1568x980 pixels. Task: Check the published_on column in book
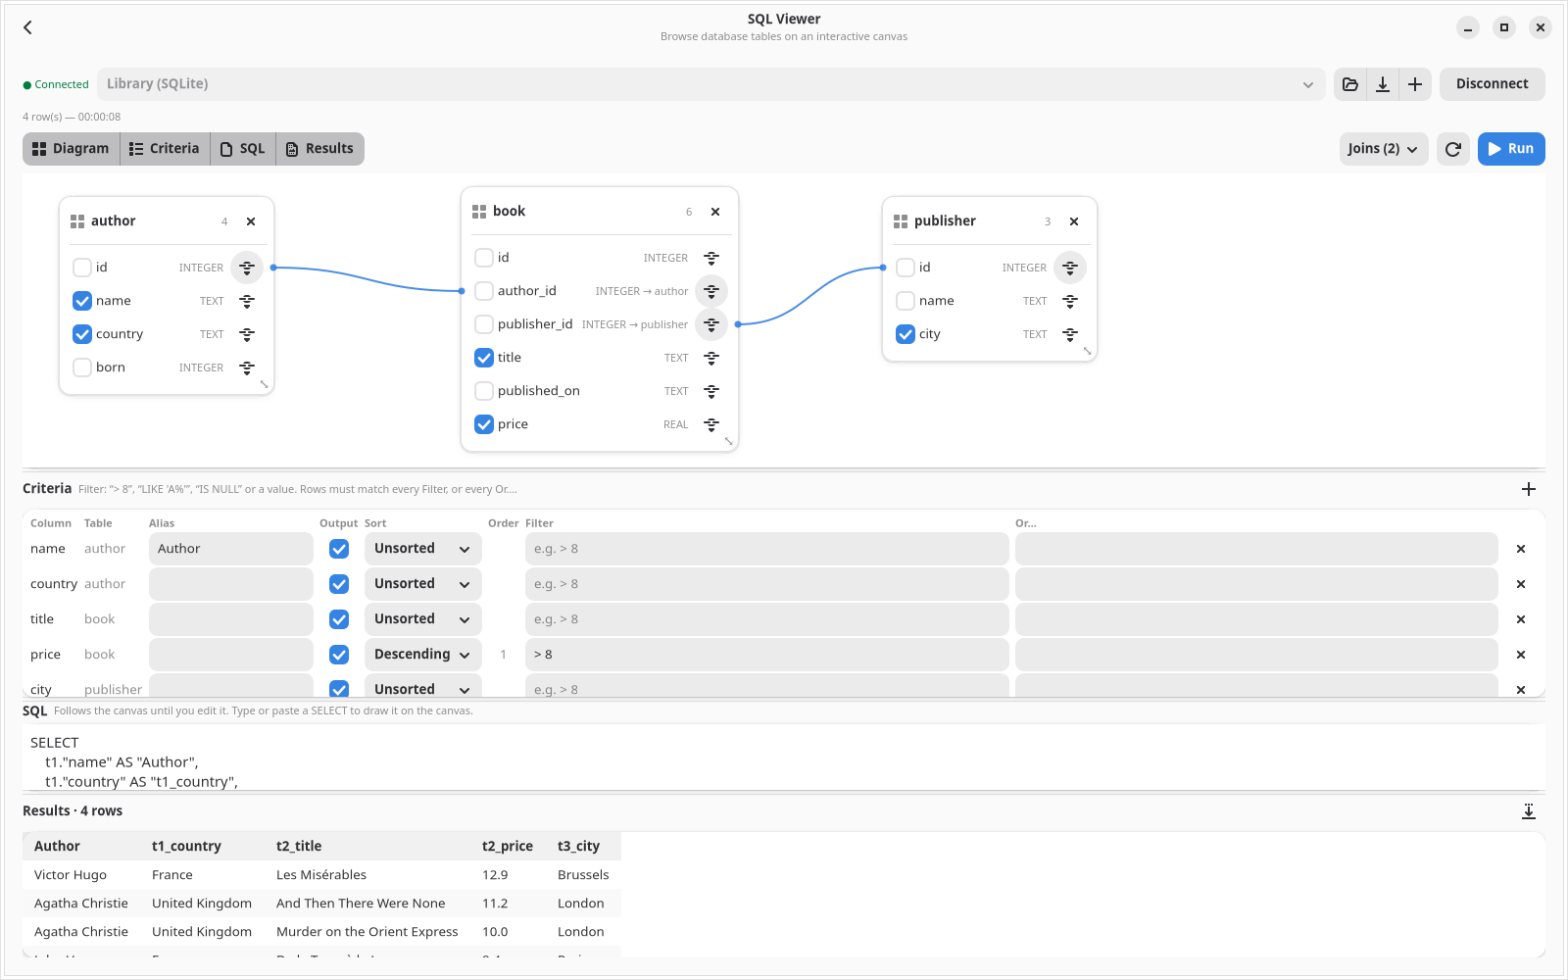(484, 391)
